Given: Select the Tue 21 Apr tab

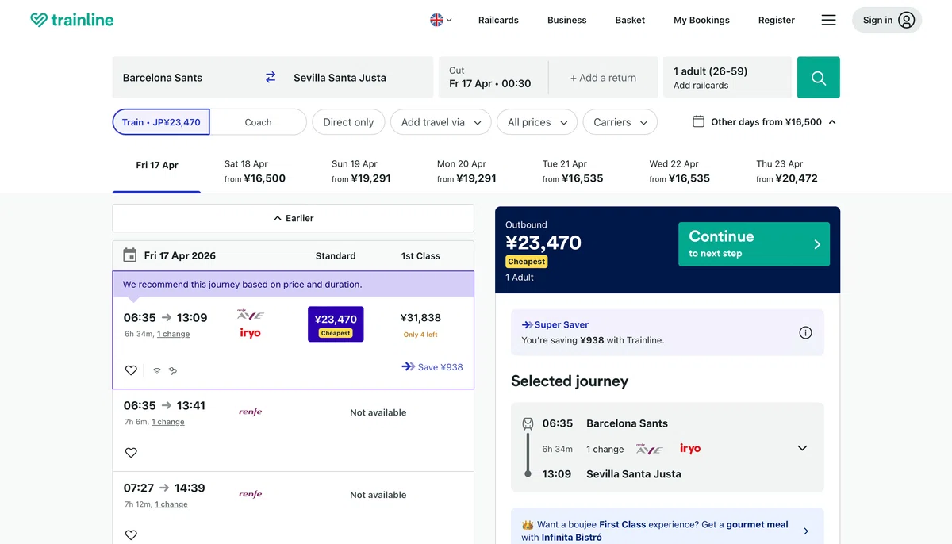Looking at the screenshot, I should pos(573,170).
